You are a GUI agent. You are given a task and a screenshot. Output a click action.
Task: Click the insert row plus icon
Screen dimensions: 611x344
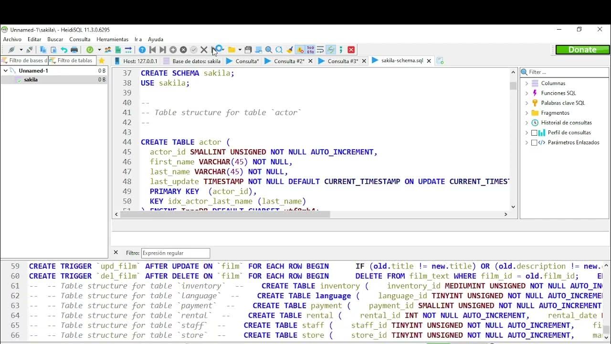pos(173,50)
